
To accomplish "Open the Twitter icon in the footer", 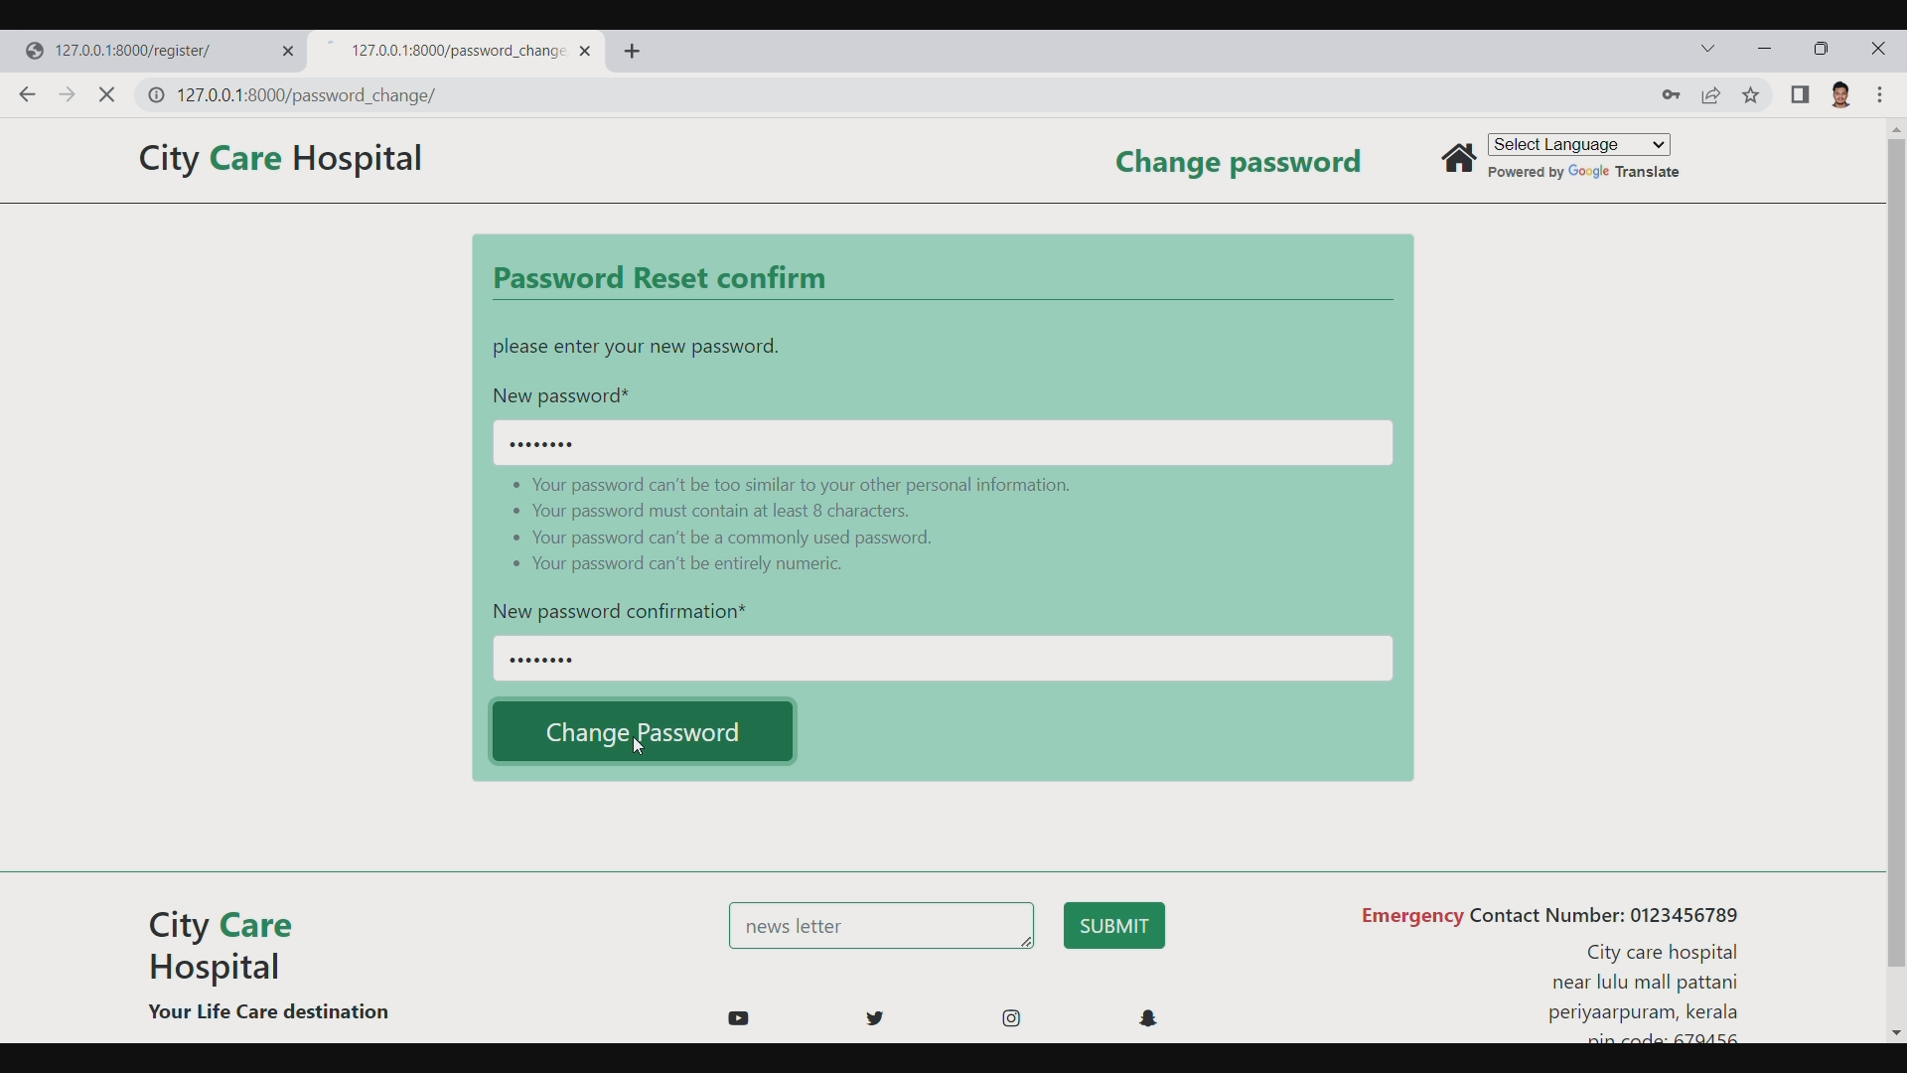I will coord(875,1018).
